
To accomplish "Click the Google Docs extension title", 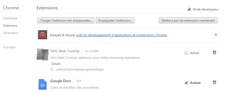I will [61, 81].
